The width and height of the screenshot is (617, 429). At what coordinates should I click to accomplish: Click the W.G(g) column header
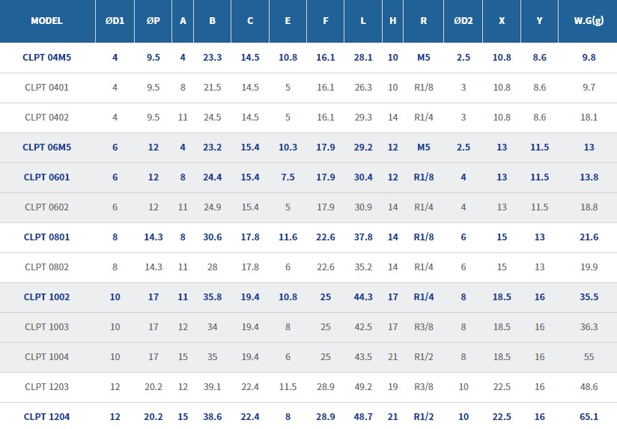(589, 21)
